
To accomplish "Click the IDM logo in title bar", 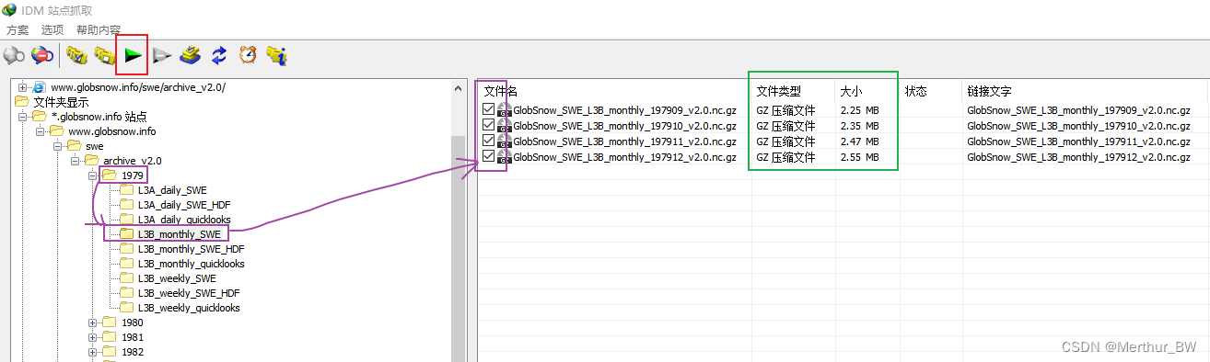I will pos(10,10).
